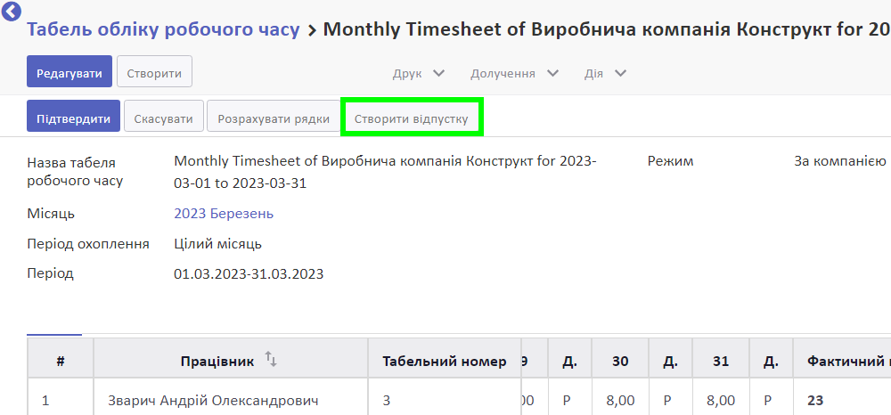Click Підтвердити to confirm timesheet

[x=73, y=118]
